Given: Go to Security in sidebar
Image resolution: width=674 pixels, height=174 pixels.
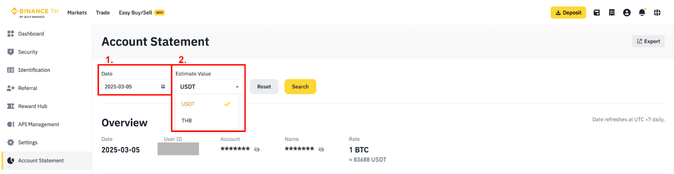Looking at the screenshot, I should point(28,52).
